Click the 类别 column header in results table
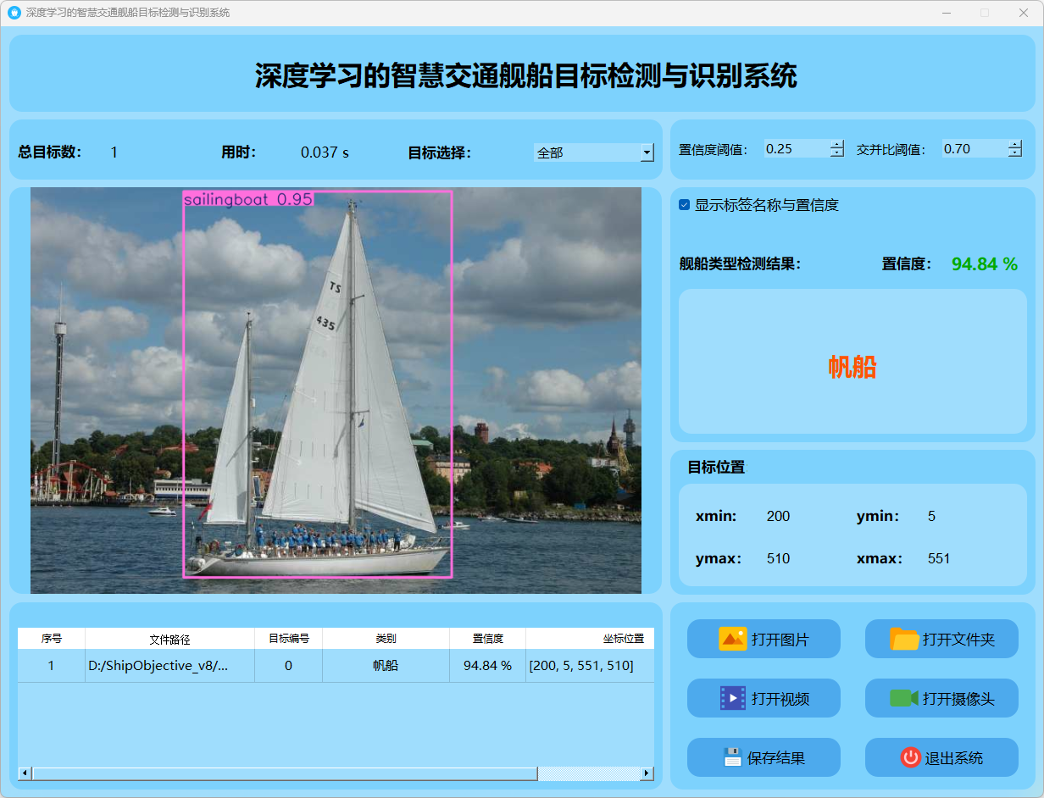 [386, 639]
